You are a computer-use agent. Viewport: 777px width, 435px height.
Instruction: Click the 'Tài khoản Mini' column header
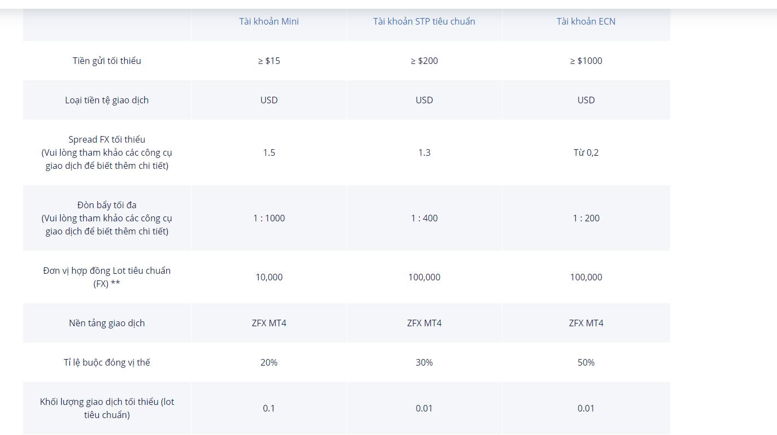[269, 21]
